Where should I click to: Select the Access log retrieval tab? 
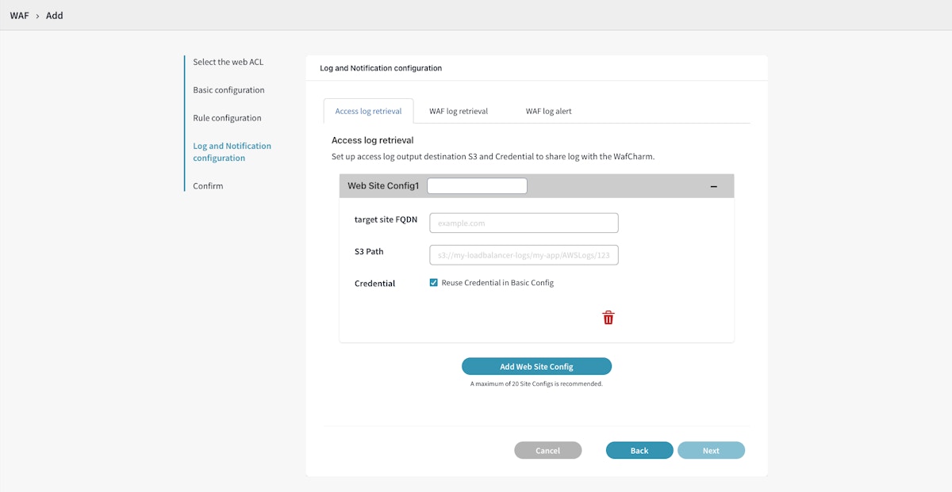[x=368, y=111]
